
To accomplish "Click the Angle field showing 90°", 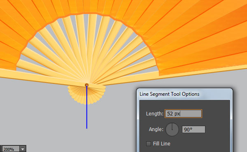I will (193, 129).
